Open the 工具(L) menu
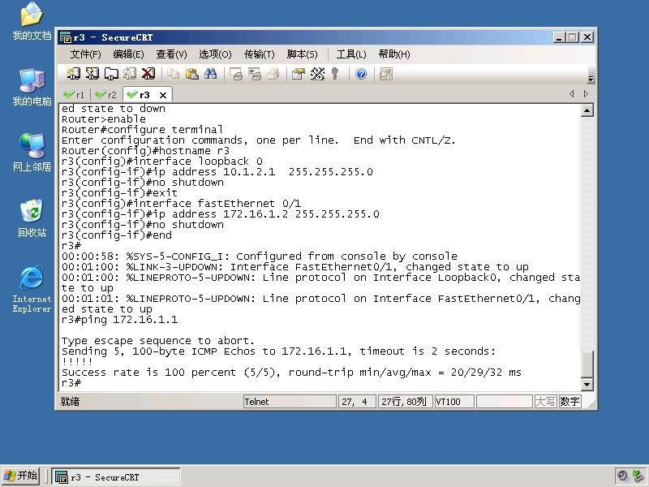Image resolution: width=649 pixels, height=487 pixels. coord(351,54)
